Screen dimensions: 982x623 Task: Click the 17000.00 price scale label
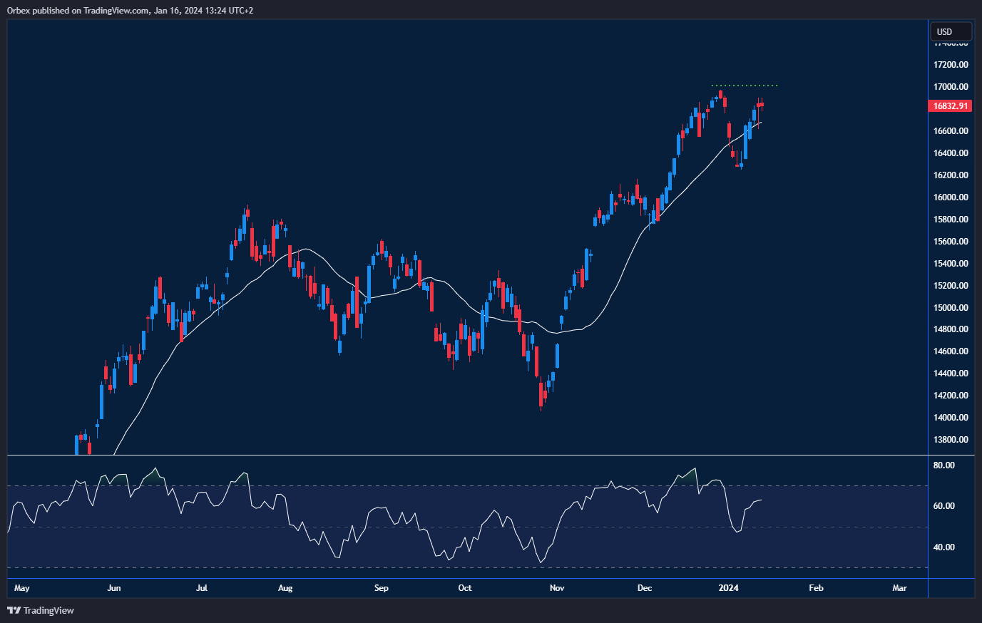(951, 87)
